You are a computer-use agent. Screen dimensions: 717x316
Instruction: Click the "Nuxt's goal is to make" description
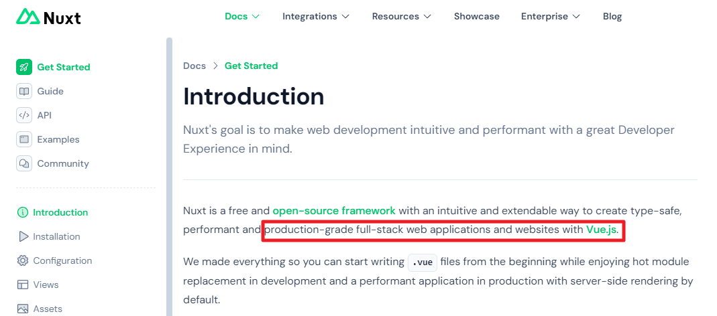pyautogui.click(x=429, y=139)
